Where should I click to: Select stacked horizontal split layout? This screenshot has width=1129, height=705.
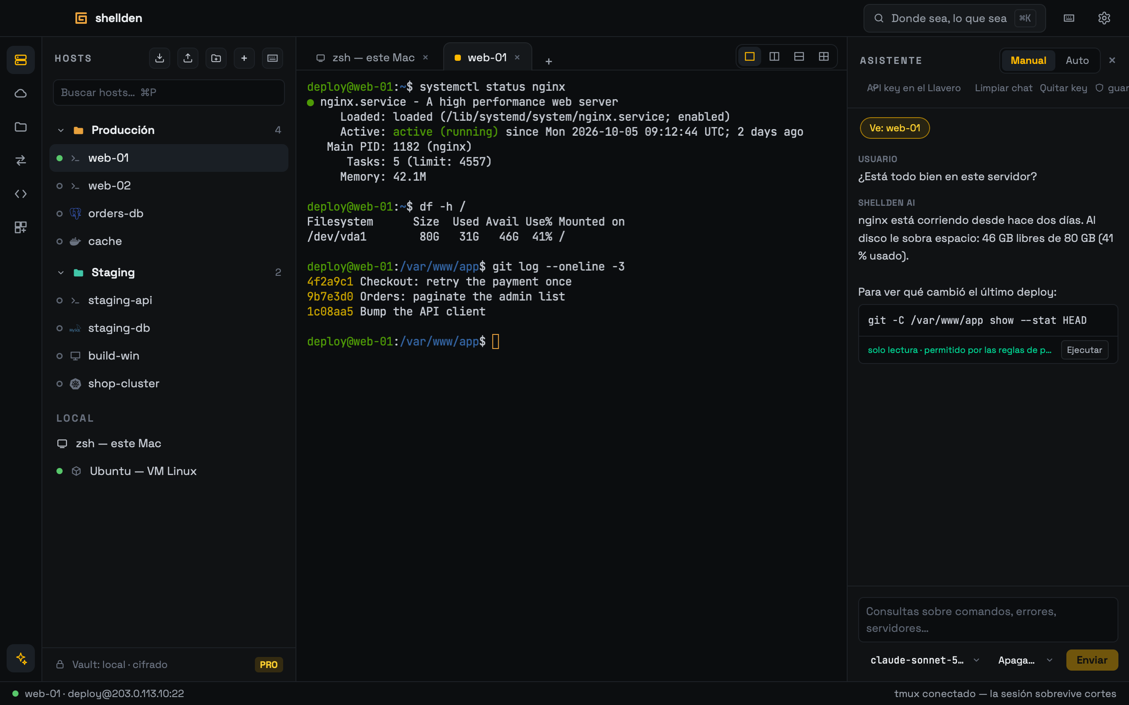pyautogui.click(x=799, y=57)
